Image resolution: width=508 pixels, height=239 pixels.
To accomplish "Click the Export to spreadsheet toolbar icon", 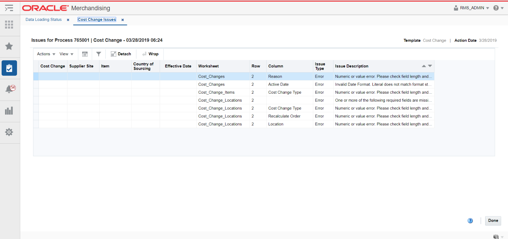I will click(85, 54).
